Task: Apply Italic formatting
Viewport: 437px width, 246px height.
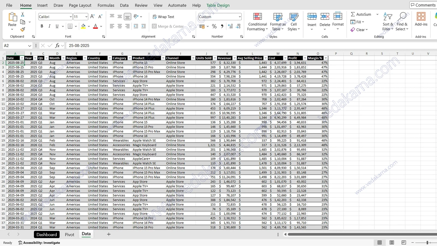Action: [49, 26]
